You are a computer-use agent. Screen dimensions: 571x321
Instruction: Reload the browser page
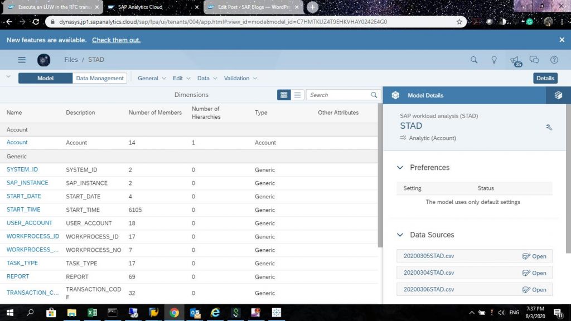pyautogui.click(x=36, y=22)
